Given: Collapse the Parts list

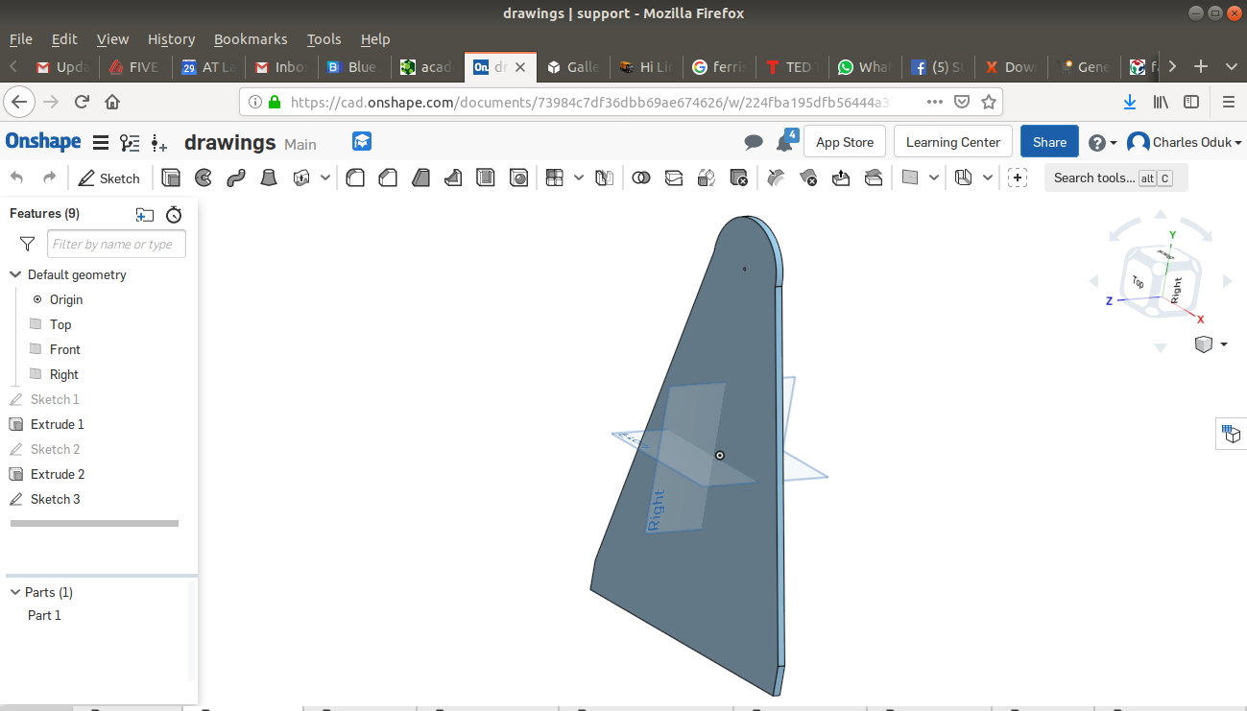Looking at the screenshot, I should pos(15,592).
